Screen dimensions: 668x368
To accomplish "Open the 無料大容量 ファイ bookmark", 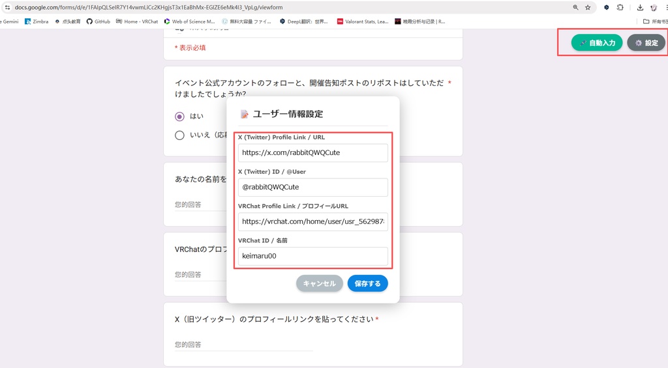I will [x=247, y=21].
